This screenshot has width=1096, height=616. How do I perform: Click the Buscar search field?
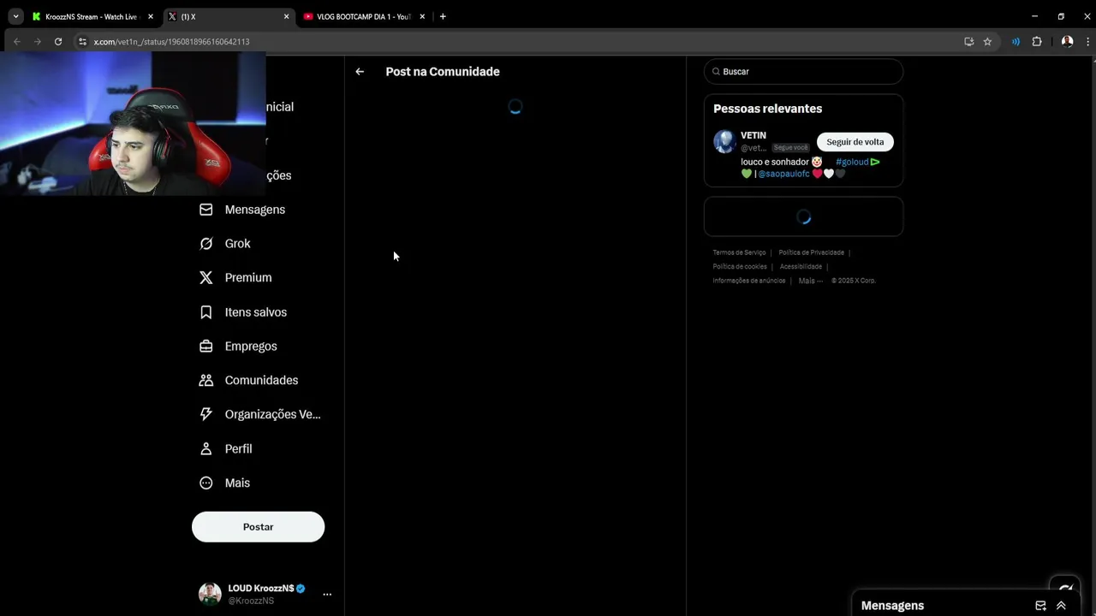point(803,72)
